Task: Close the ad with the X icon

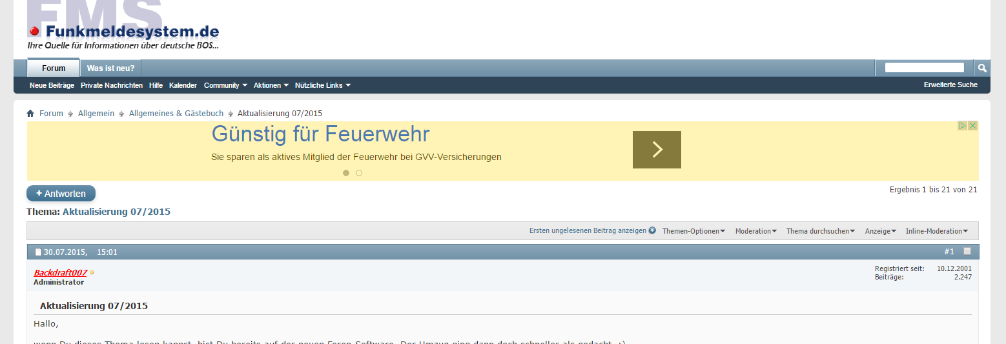Action: (972, 126)
